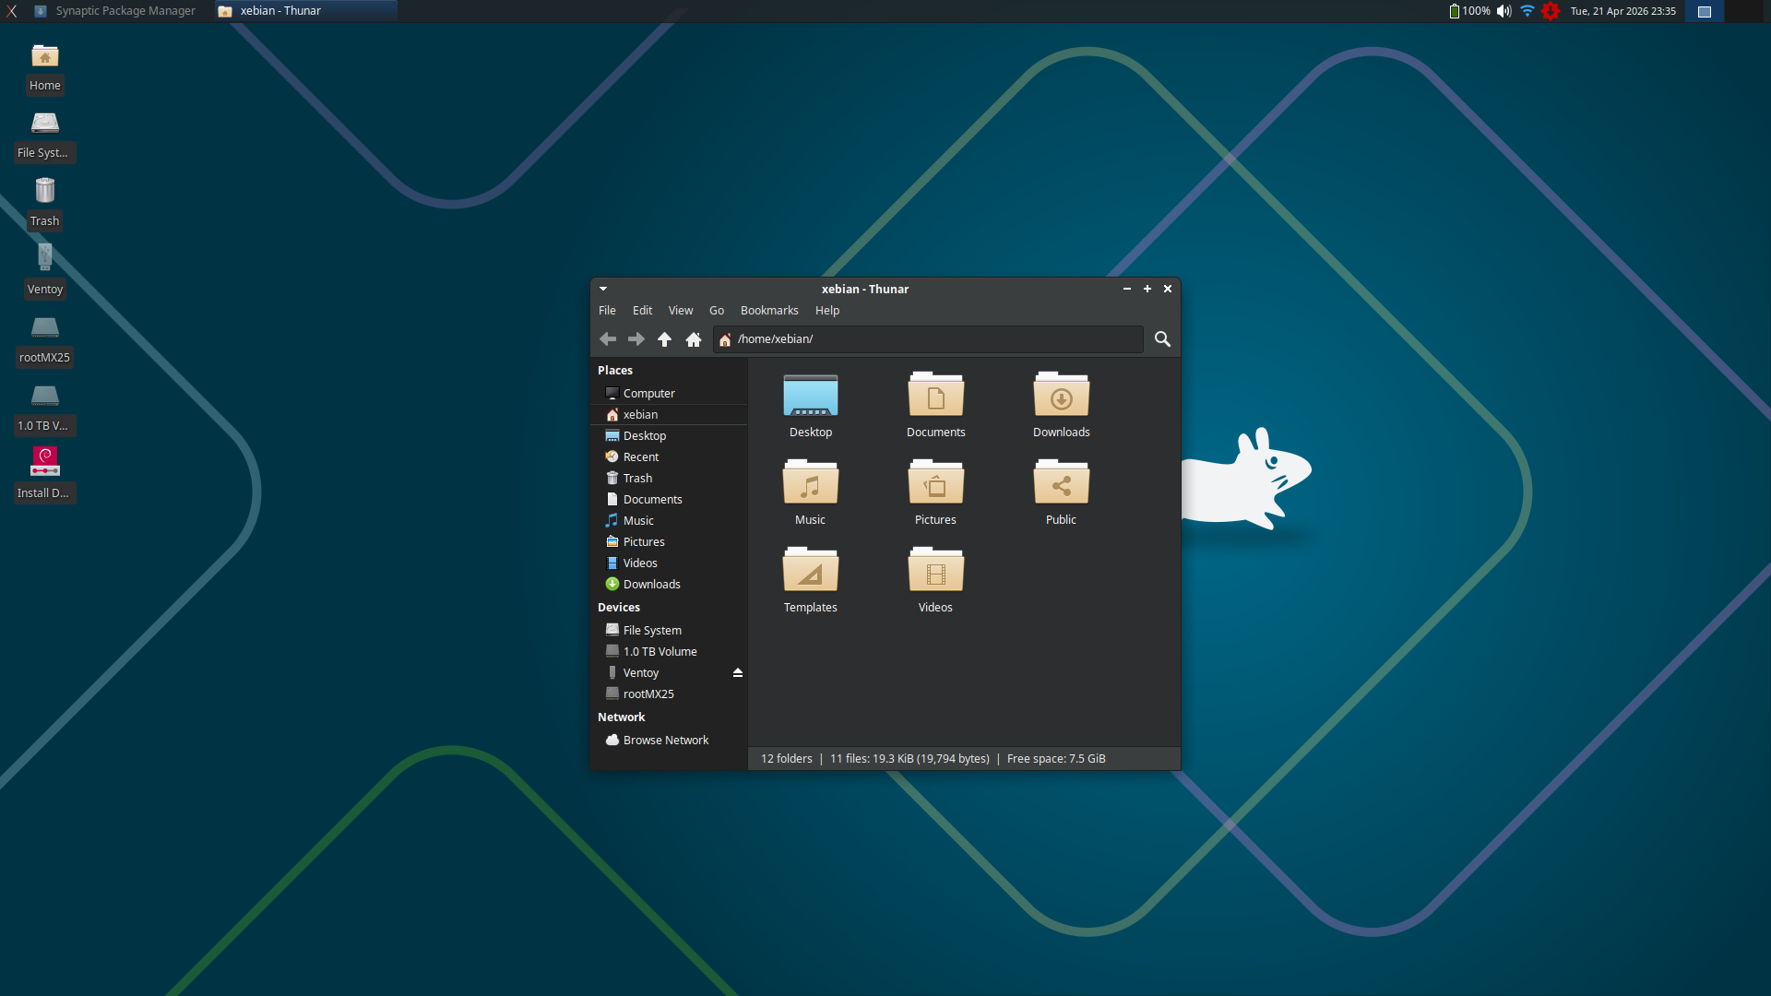Click the volume icon in system tray

tap(1504, 11)
